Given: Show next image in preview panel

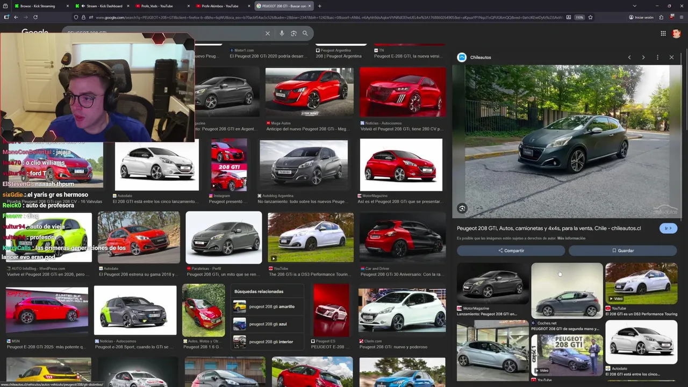Looking at the screenshot, I should 643,57.
